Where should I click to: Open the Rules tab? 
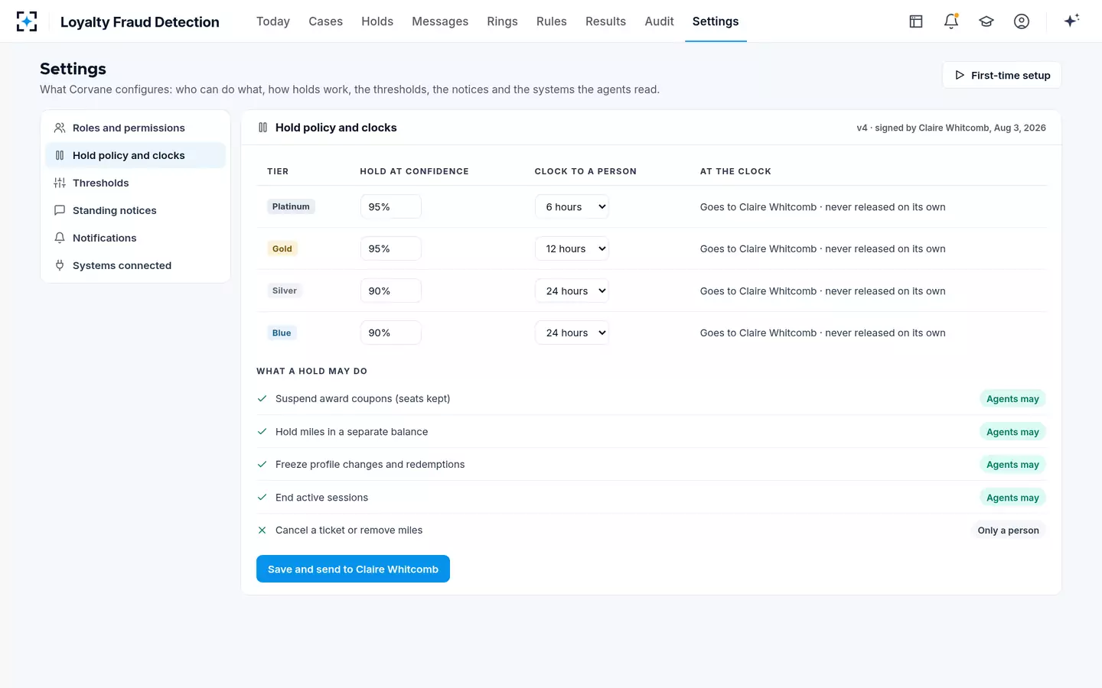click(552, 21)
